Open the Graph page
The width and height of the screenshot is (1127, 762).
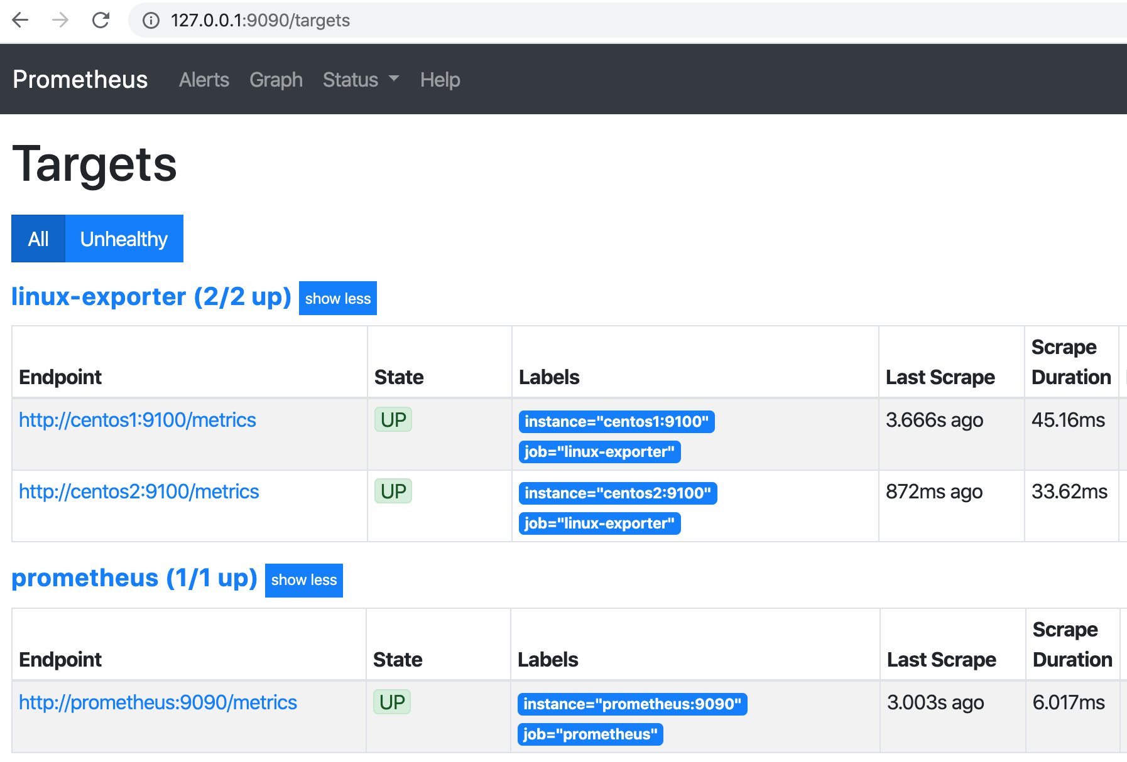pos(276,80)
